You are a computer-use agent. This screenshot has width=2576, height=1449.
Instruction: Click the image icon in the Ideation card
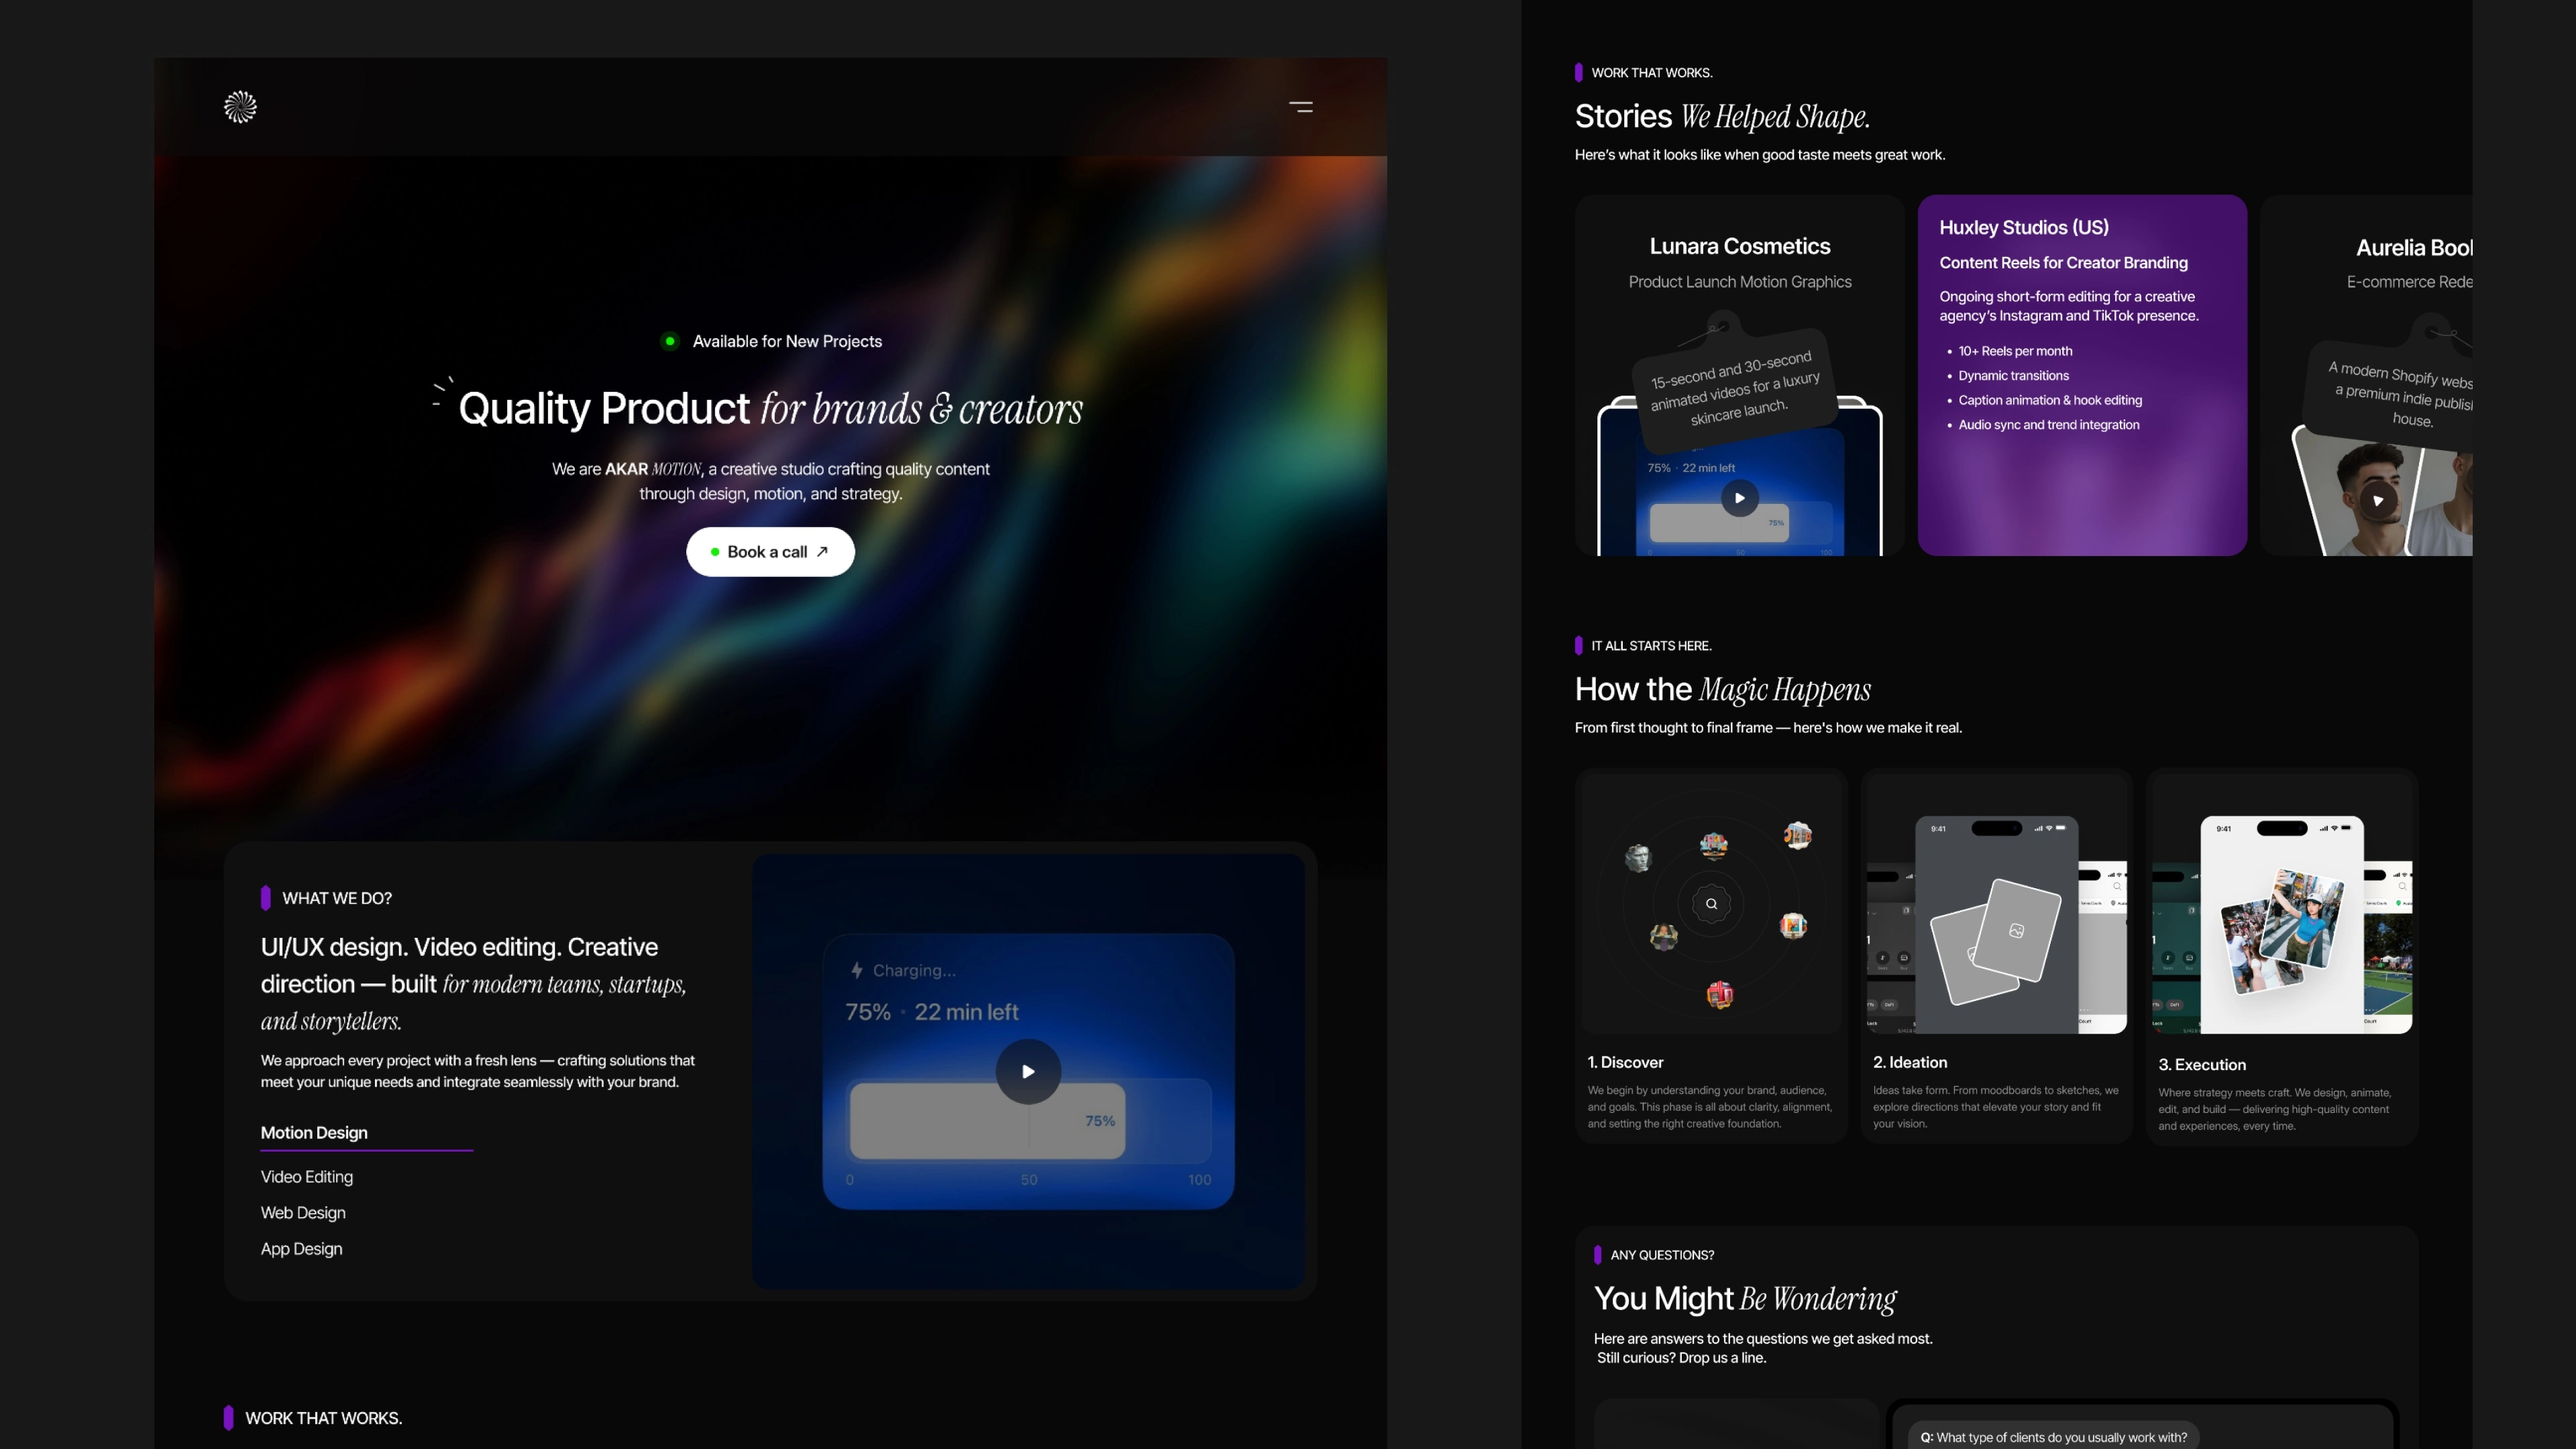2016,931
